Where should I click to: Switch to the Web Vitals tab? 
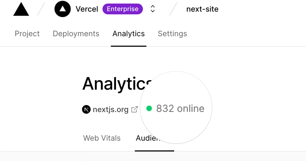(102, 138)
